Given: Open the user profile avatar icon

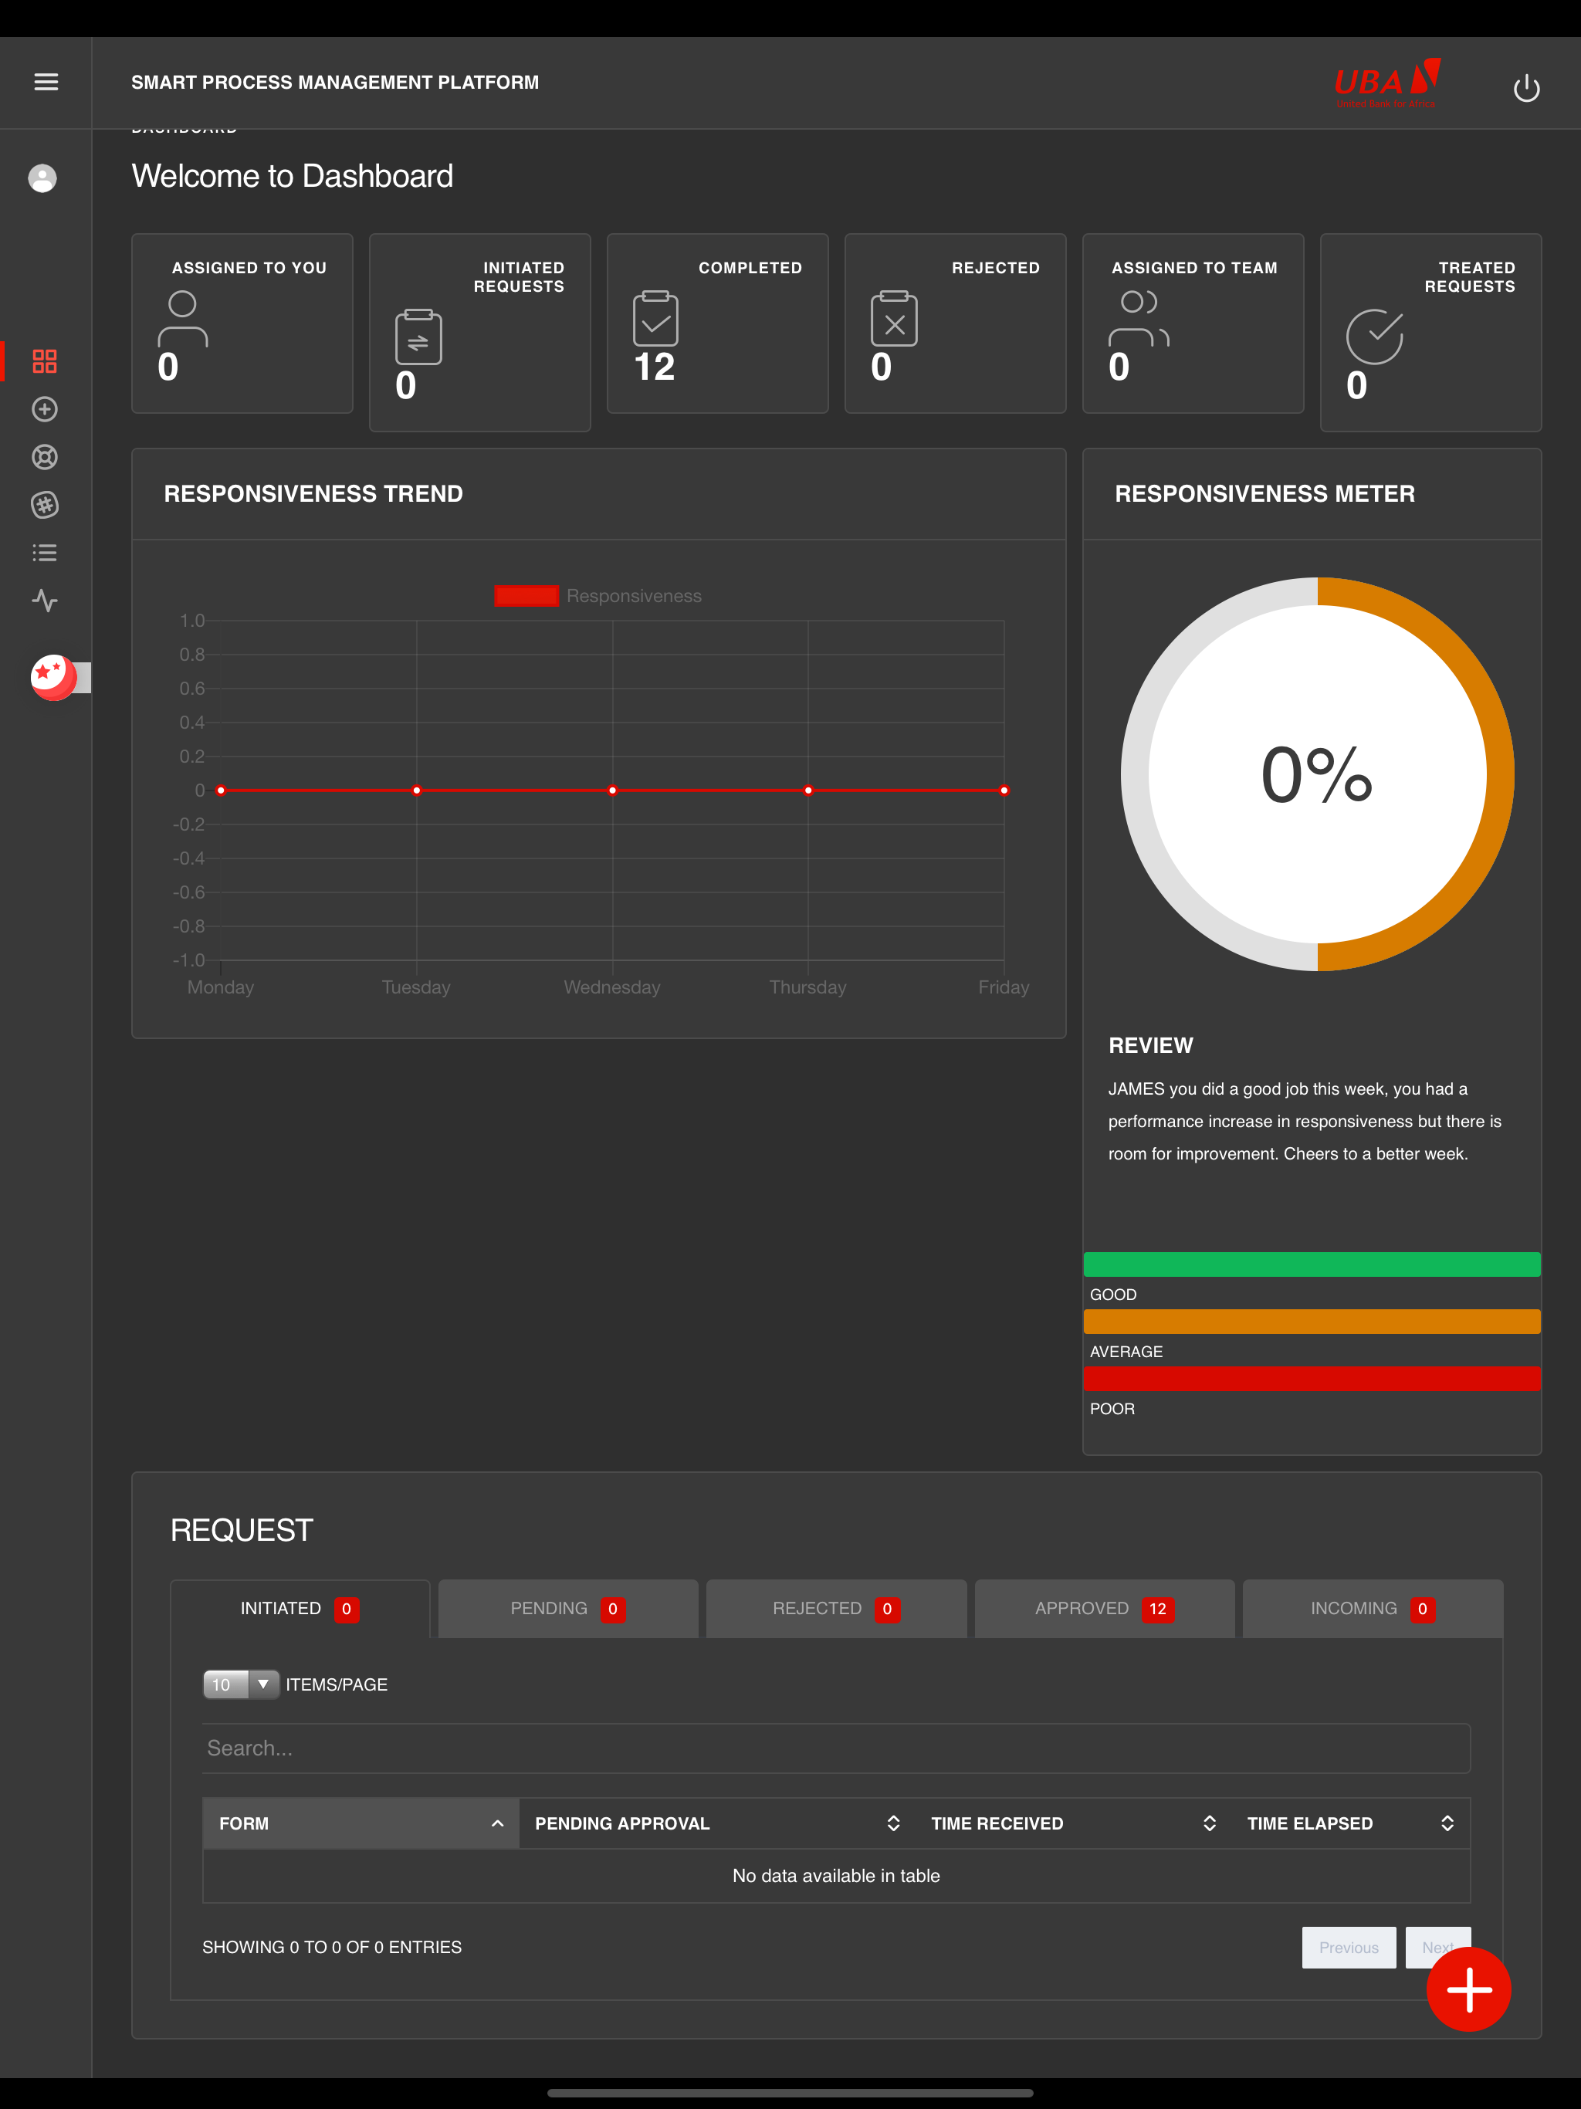Looking at the screenshot, I should 42,178.
